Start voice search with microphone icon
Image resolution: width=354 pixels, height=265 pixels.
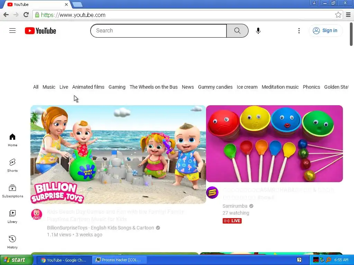click(x=258, y=31)
